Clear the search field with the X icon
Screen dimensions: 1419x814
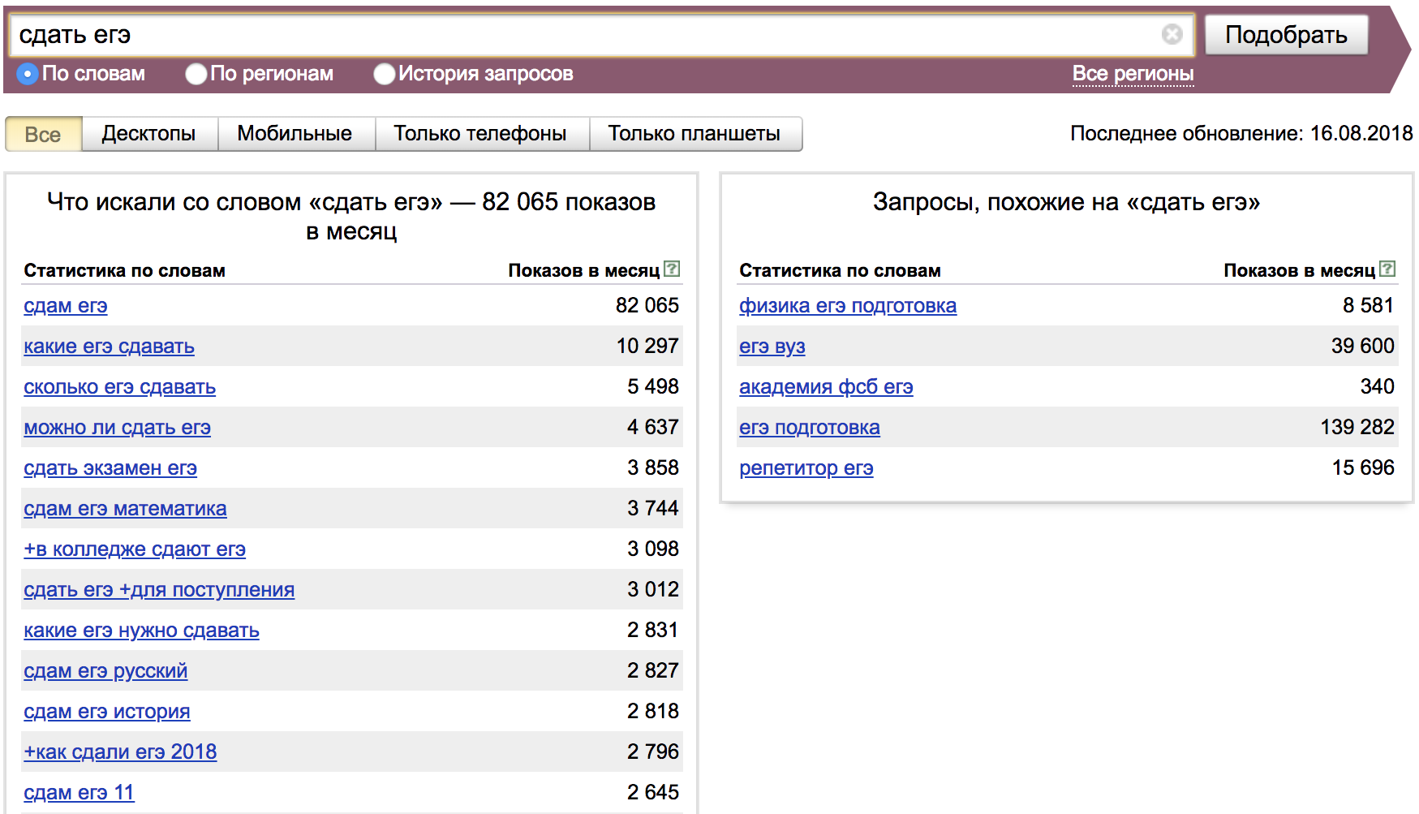click(1172, 34)
